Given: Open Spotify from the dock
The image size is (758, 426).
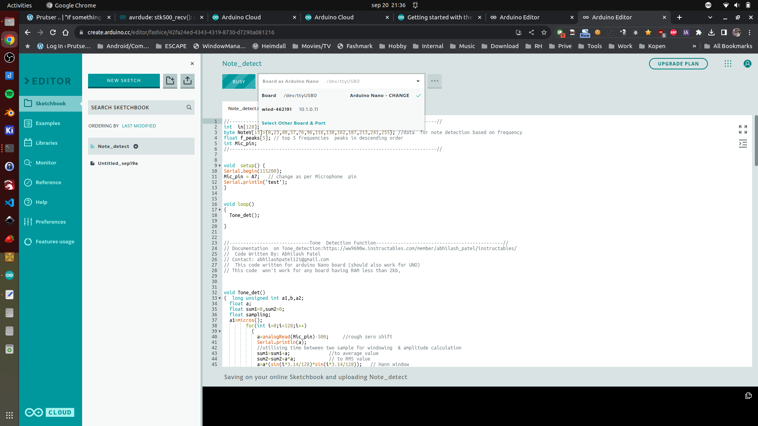Looking at the screenshot, I should click(x=9, y=94).
